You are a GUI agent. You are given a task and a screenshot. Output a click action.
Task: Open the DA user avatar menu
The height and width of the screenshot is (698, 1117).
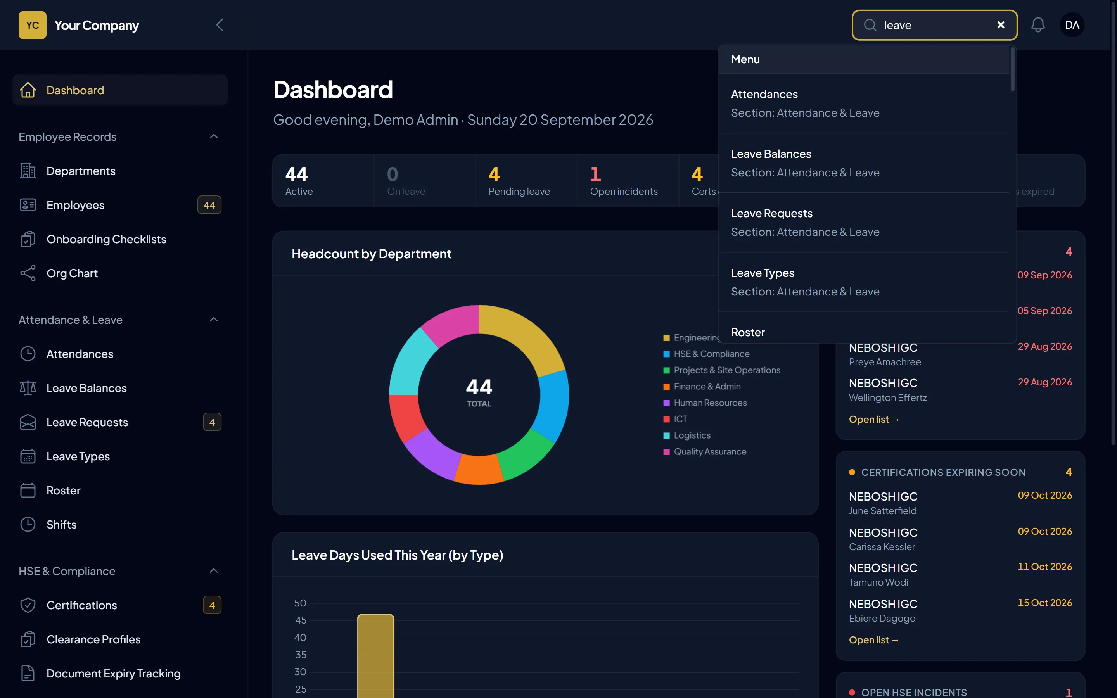pyautogui.click(x=1072, y=25)
